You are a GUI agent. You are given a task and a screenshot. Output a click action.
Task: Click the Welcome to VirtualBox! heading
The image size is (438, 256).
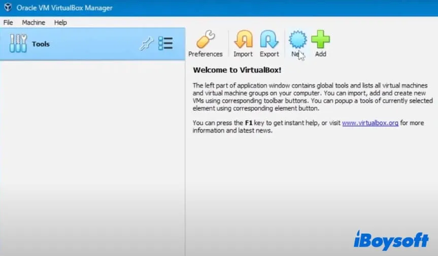[237, 70]
